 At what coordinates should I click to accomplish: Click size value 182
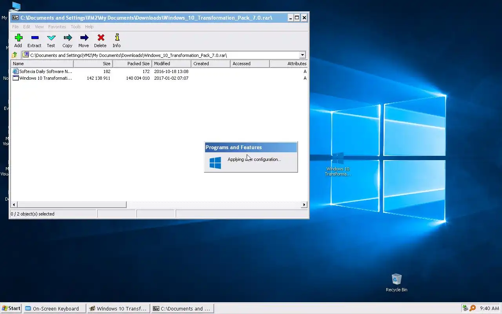[x=107, y=71]
